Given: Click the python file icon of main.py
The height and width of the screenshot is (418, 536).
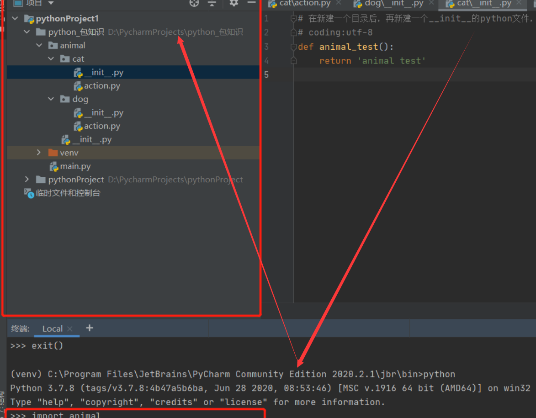Looking at the screenshot, I should click(54, 166).
